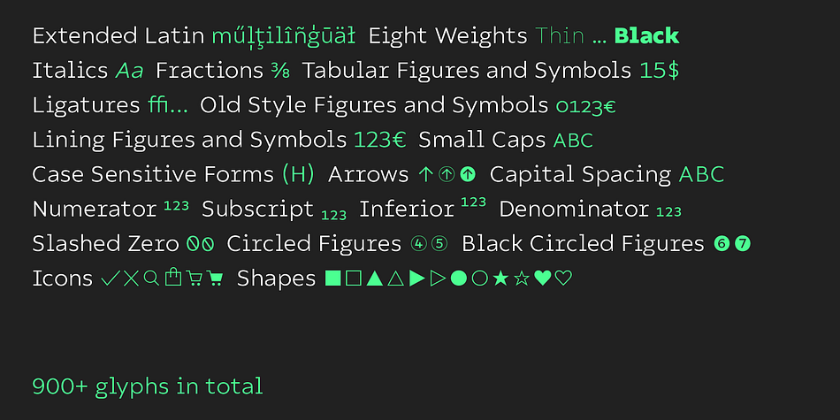The height and width of the screenshot is (420, 840).
Task: Click the filled shopping cart icon
Action: point(215,279)
